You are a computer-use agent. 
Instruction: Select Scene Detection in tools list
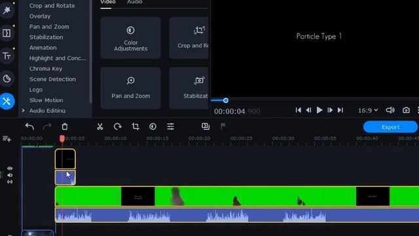pos(52,79)
